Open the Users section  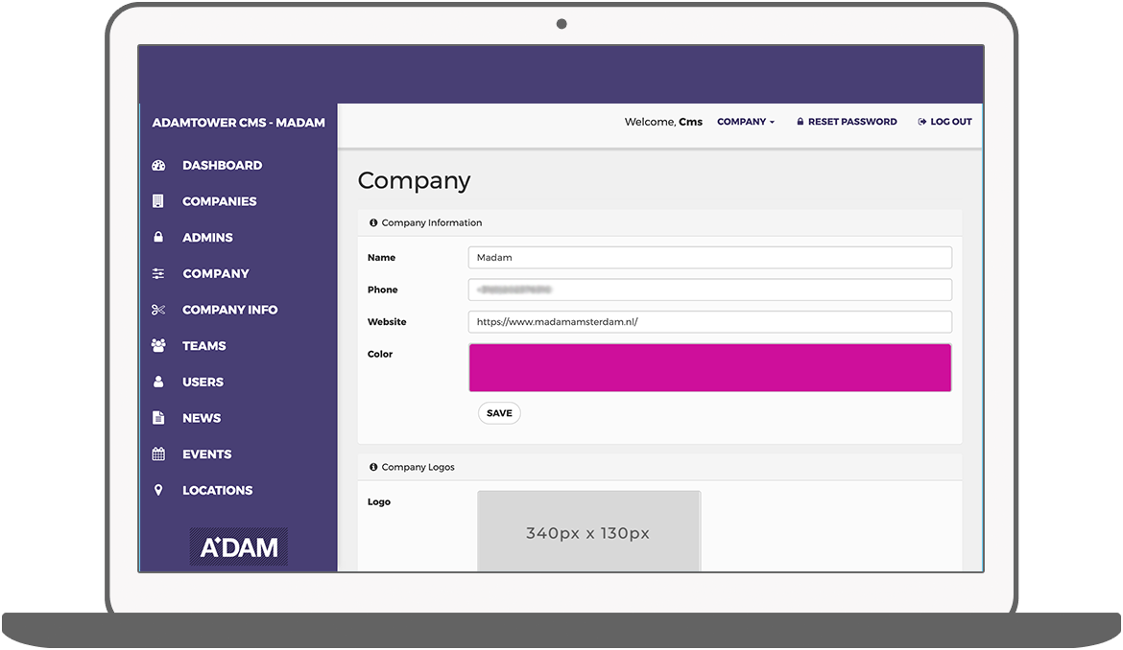coord(203,382)
